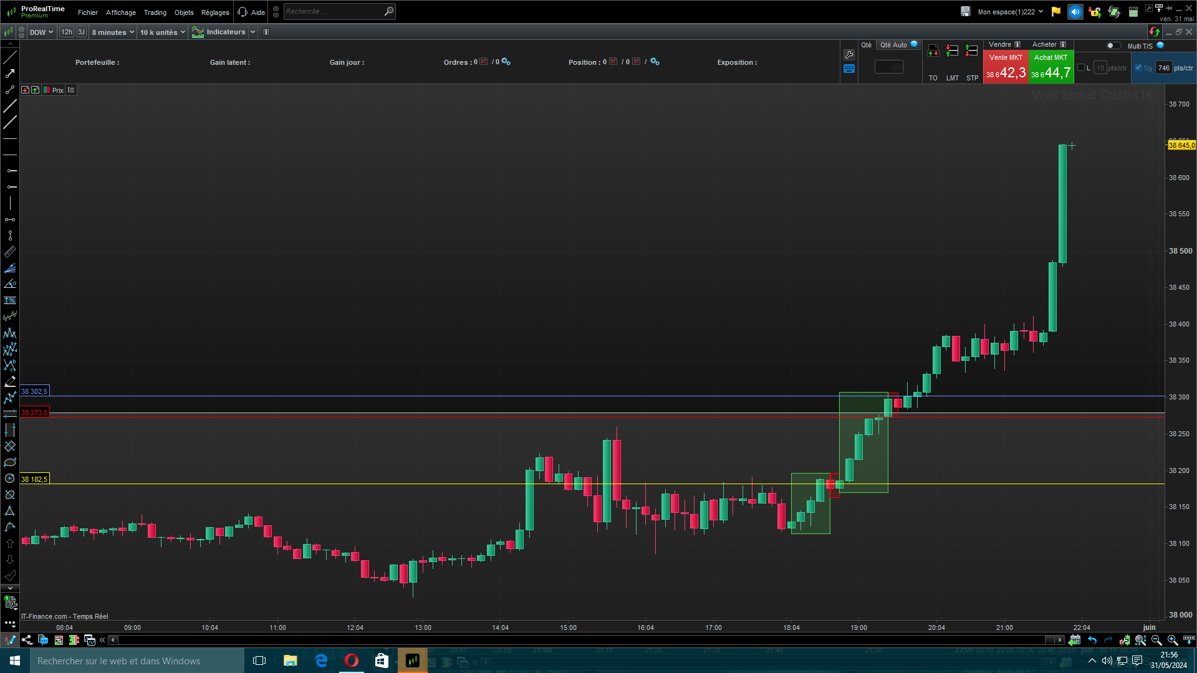This screenshot has width=1197, height=673.
Task: Select the LMT limit order icon
Action: point(952,52)
